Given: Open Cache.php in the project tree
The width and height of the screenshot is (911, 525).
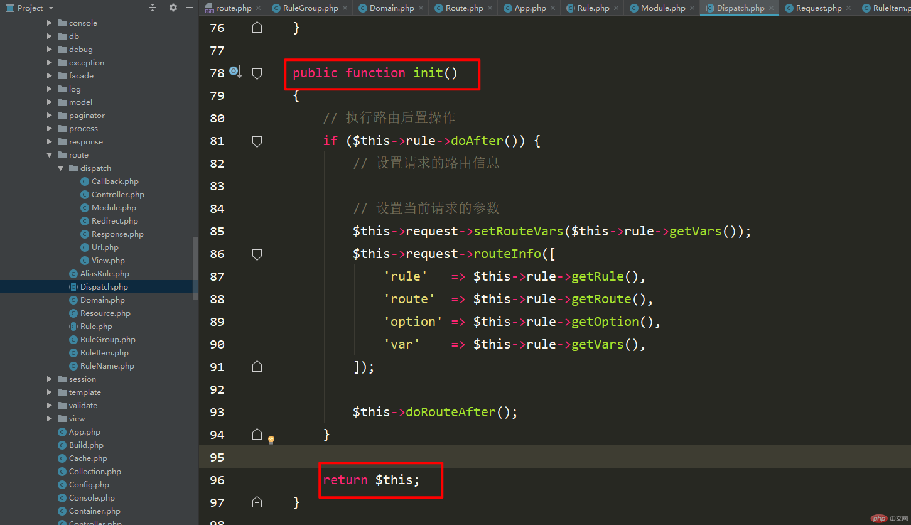Looking at the screenshot, I should (82, 458).
